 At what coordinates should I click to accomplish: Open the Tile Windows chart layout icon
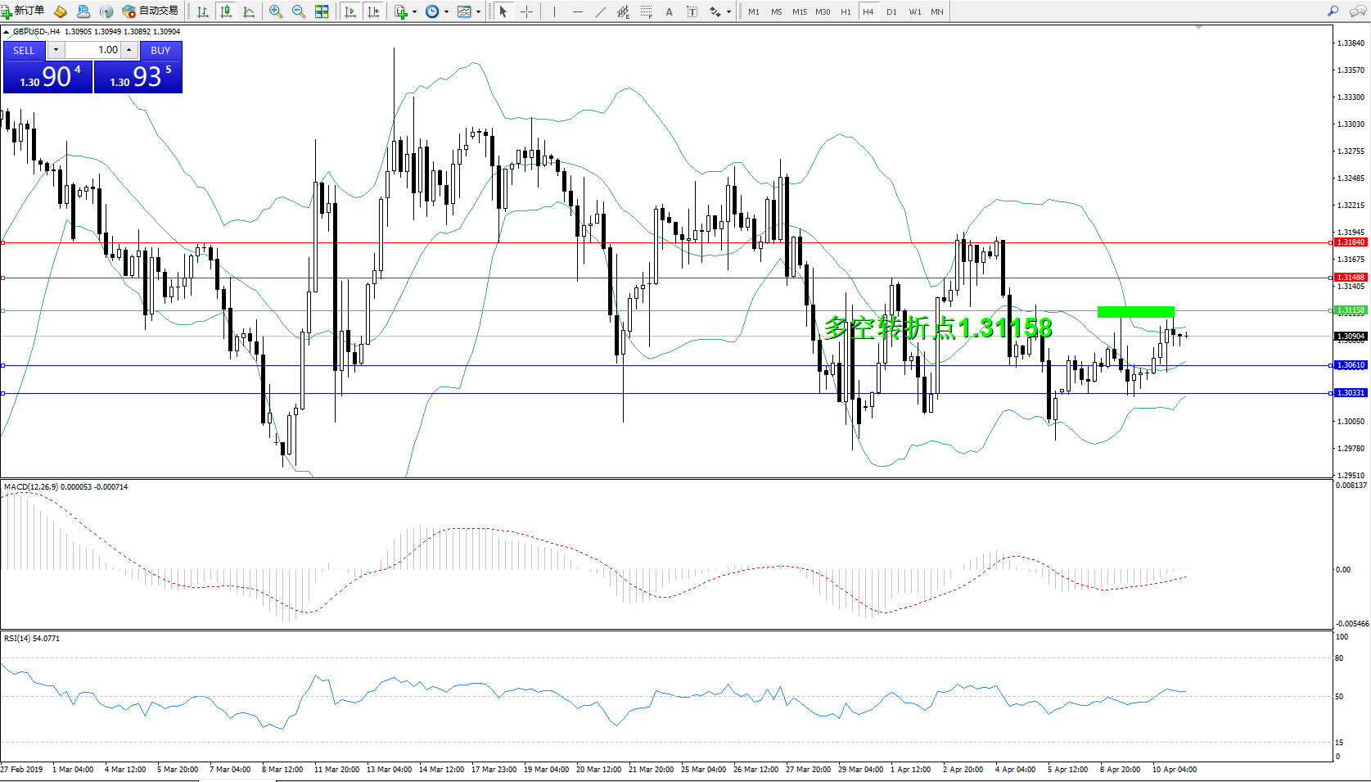[x=322, y=11]
